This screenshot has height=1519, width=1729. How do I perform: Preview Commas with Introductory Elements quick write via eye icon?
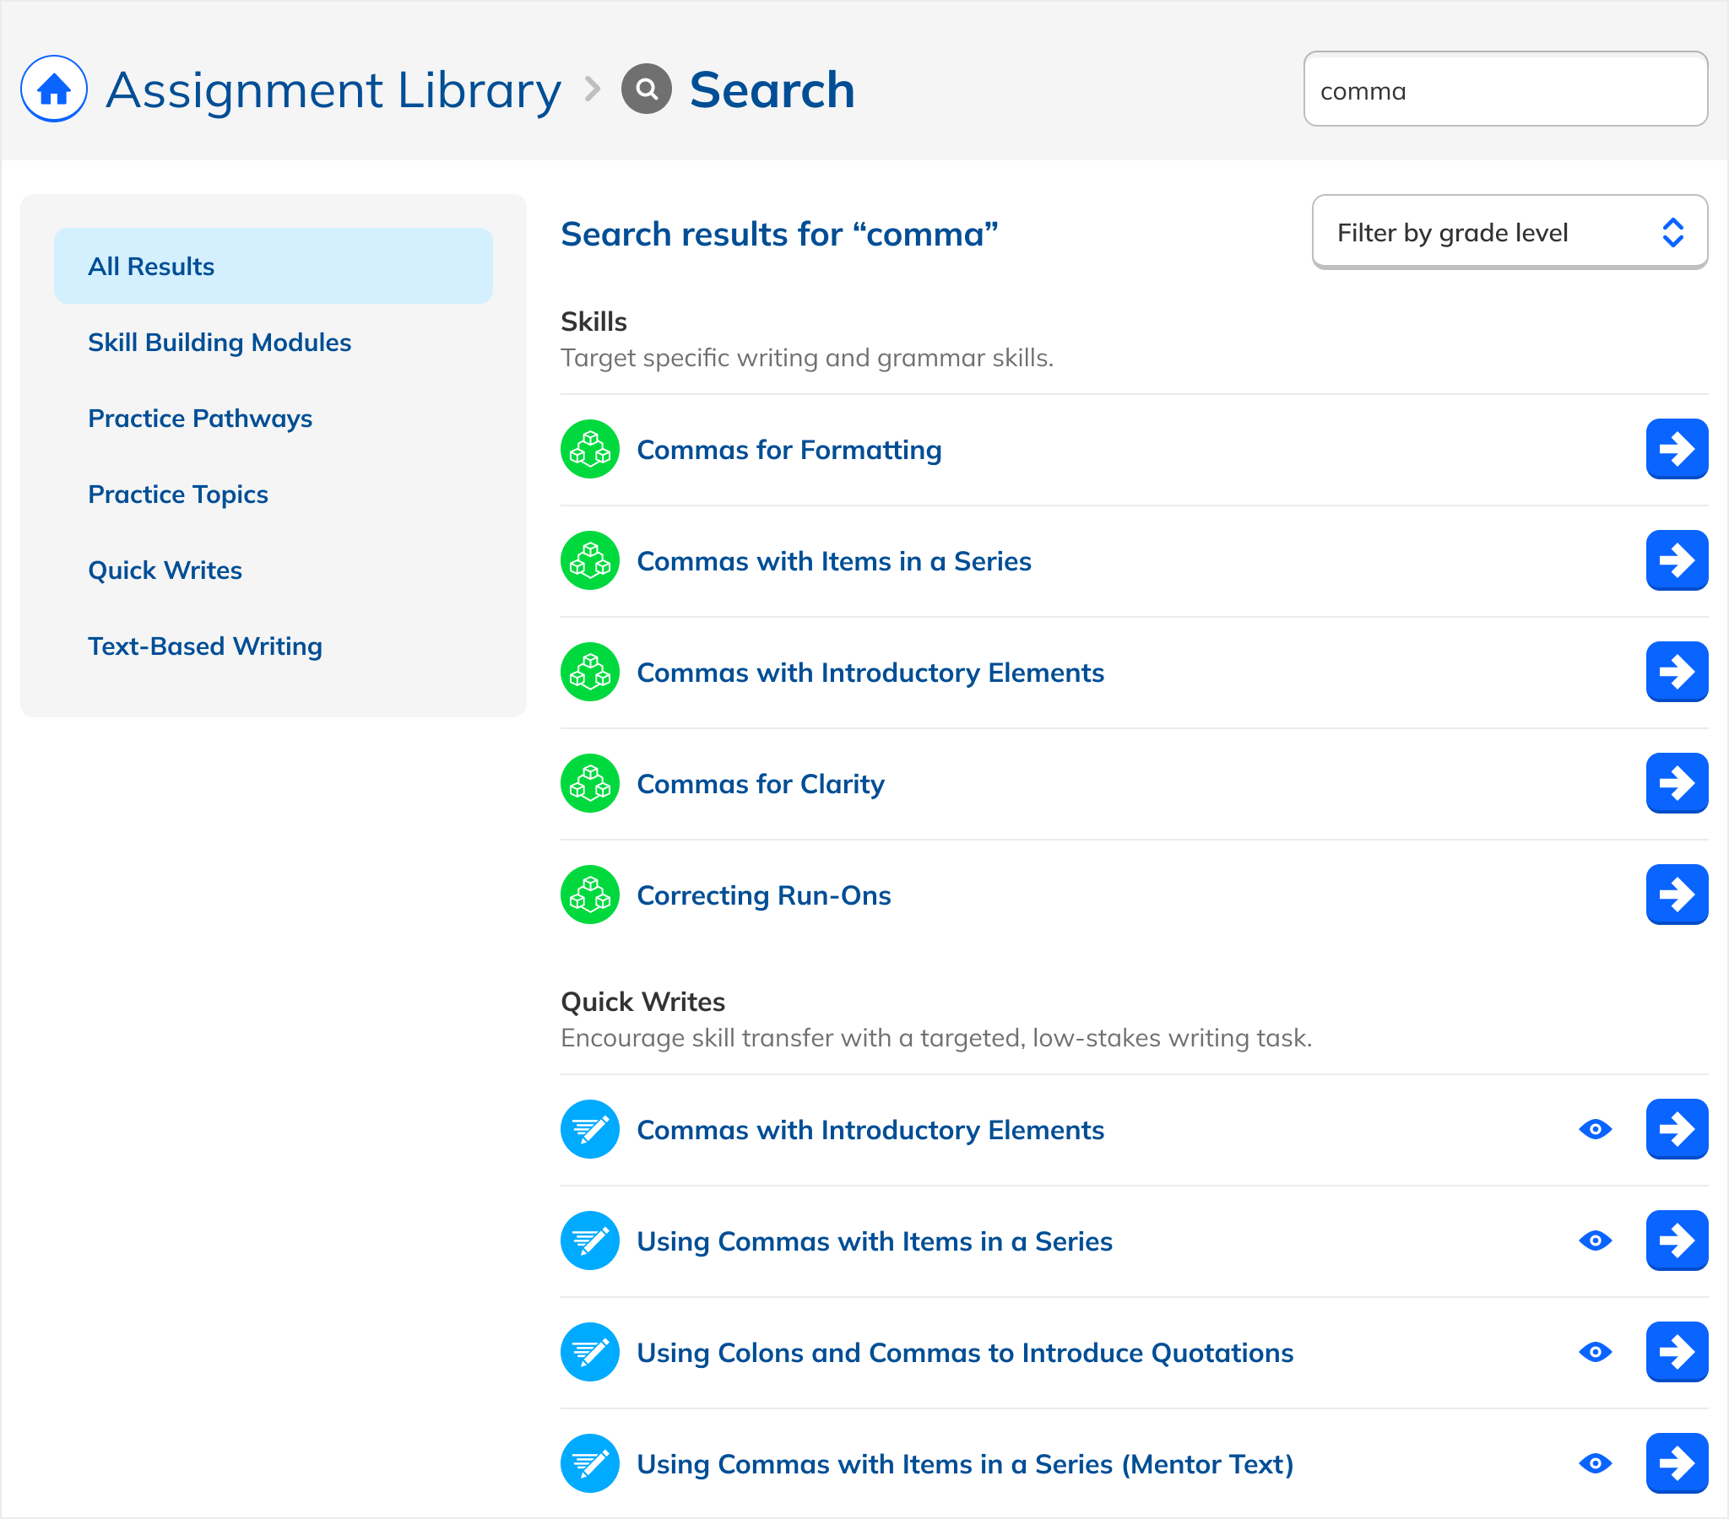pos(1596,1129)
